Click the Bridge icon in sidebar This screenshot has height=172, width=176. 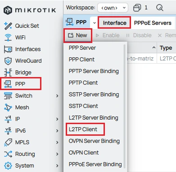[x=8, y=73]
